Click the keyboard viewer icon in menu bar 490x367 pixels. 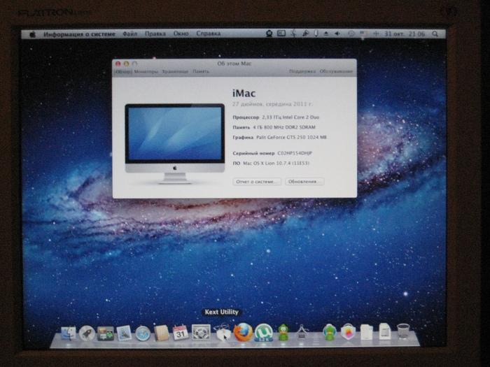point(281,34)
